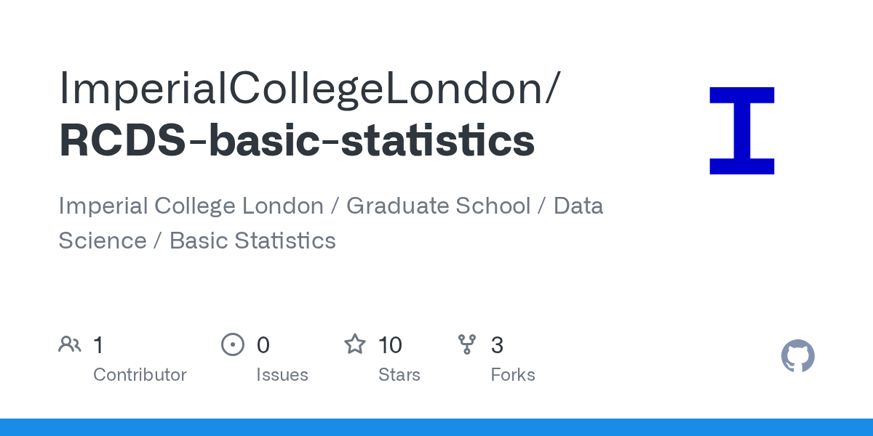The image size is (873, 436).
Task: Click the Stars star icon
Action: click(x=354, y=344)
